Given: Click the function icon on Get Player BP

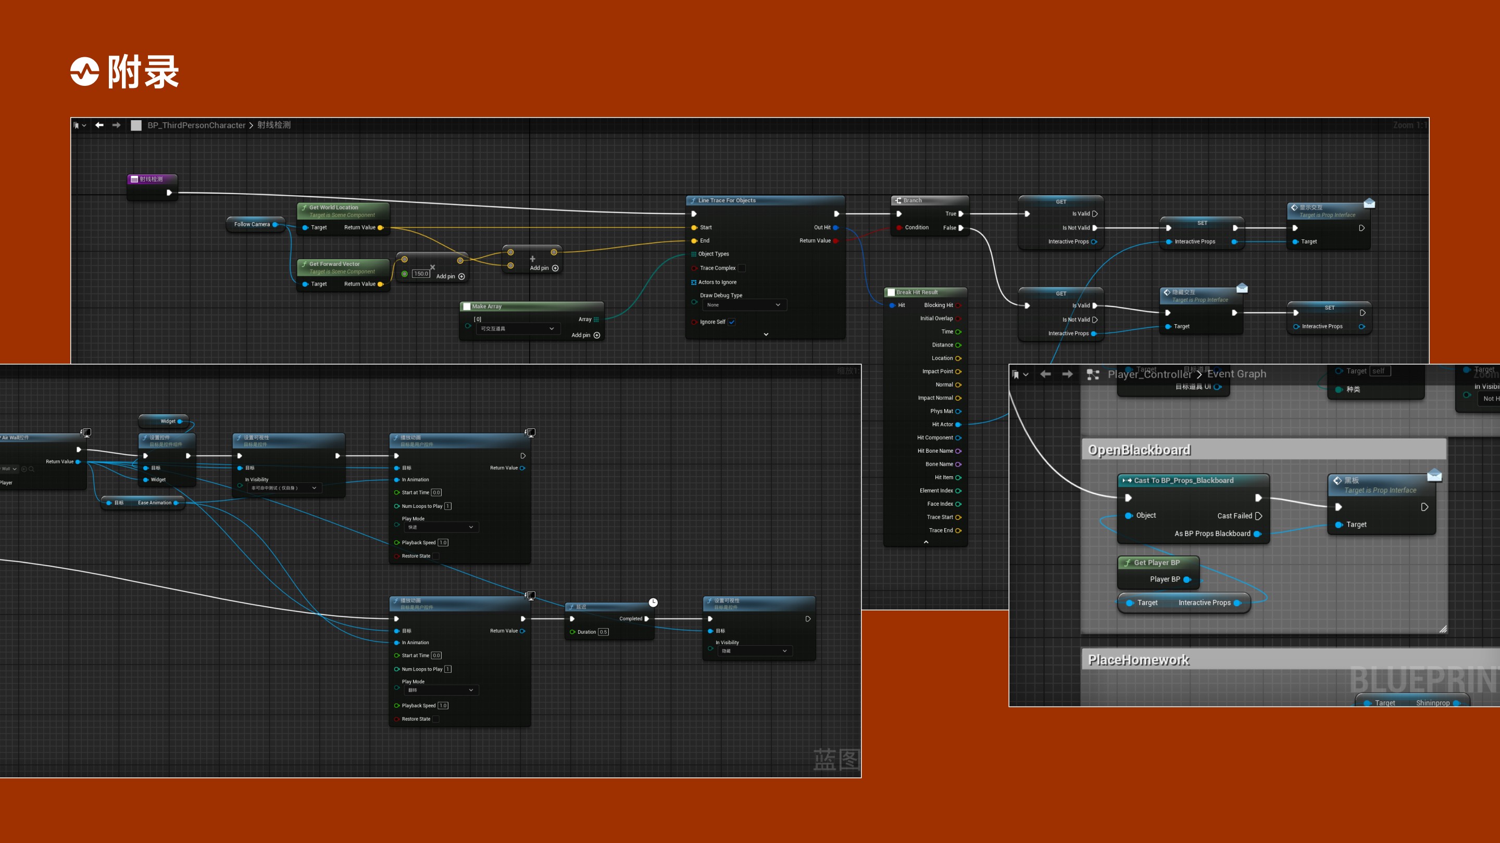Looking at the screenshot, I should pos(1128,563).
